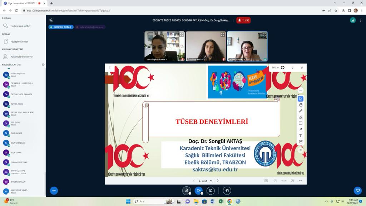Viewport: 366px width, 206px height.
Task: Open Chrome browser tab menu chevron
Action: pyautogui.click(x=335, y=3)
